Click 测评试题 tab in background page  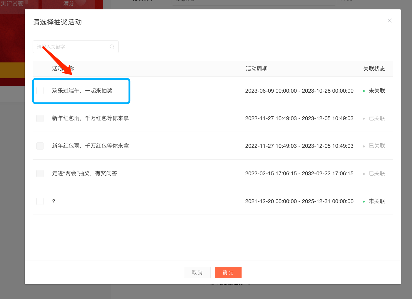point(12,4)
